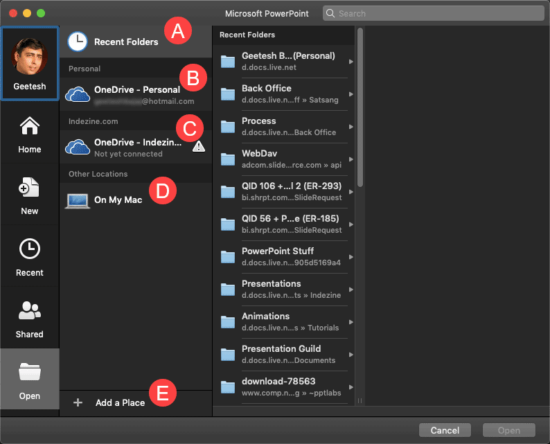Click the warning triangle next to OneDrive Indezine
Image resolution: width=550 pixels, height=444 pixels.
(x=199, y=146)
